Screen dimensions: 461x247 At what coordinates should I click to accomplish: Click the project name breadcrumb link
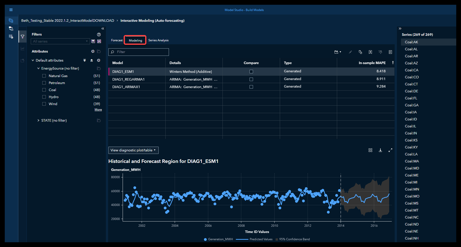(x=68, y=21)
